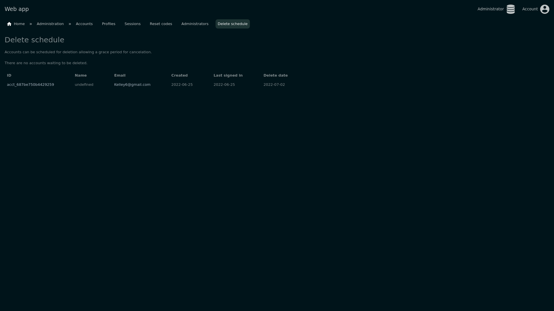This screenshot has width=554, height=311.
Task: Click the Administrator database stack icon
Action: click(510, 9)
